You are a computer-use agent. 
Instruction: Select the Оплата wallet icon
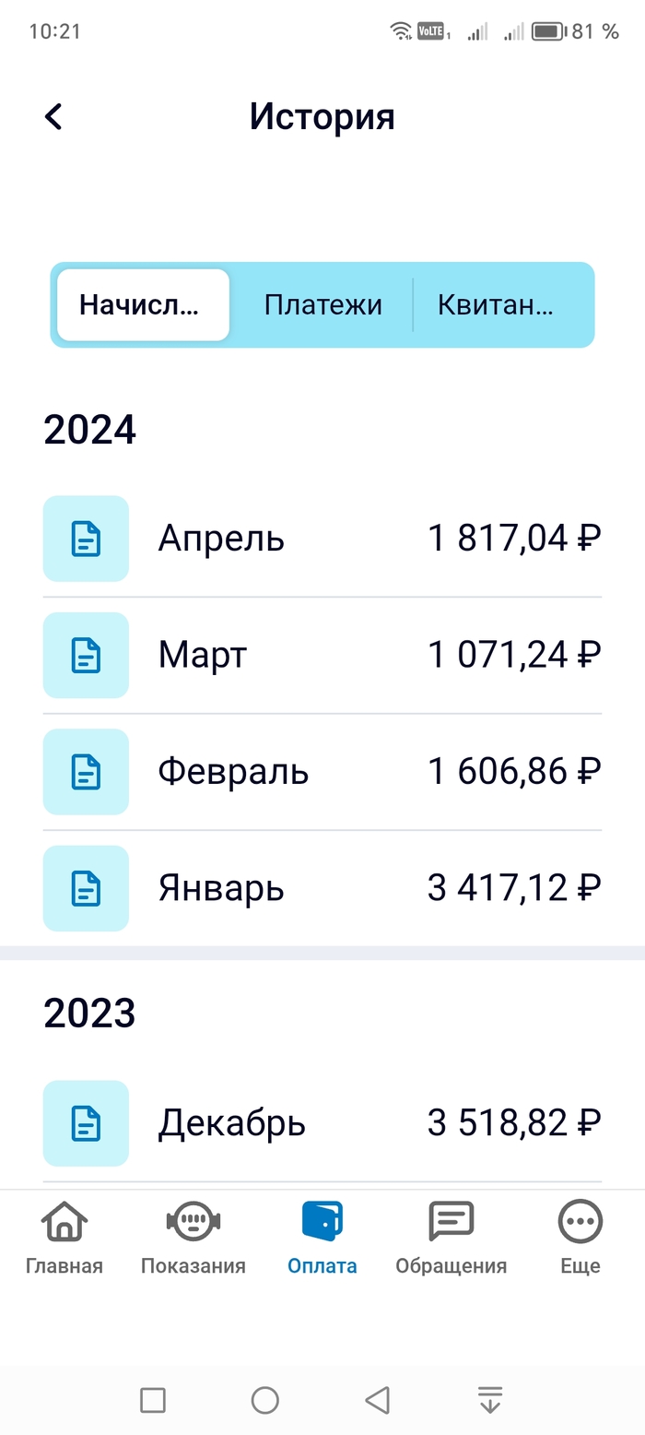[322, 1223]
